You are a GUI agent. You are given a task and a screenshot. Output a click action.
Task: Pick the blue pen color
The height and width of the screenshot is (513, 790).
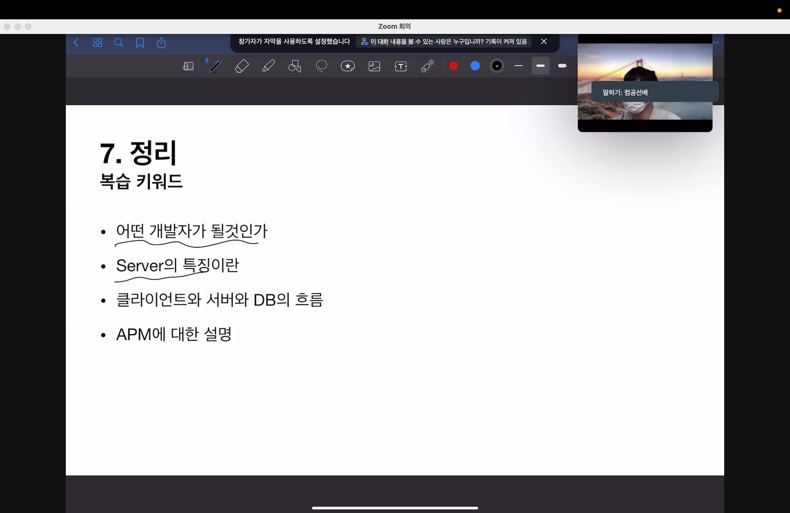pos(475,66)
